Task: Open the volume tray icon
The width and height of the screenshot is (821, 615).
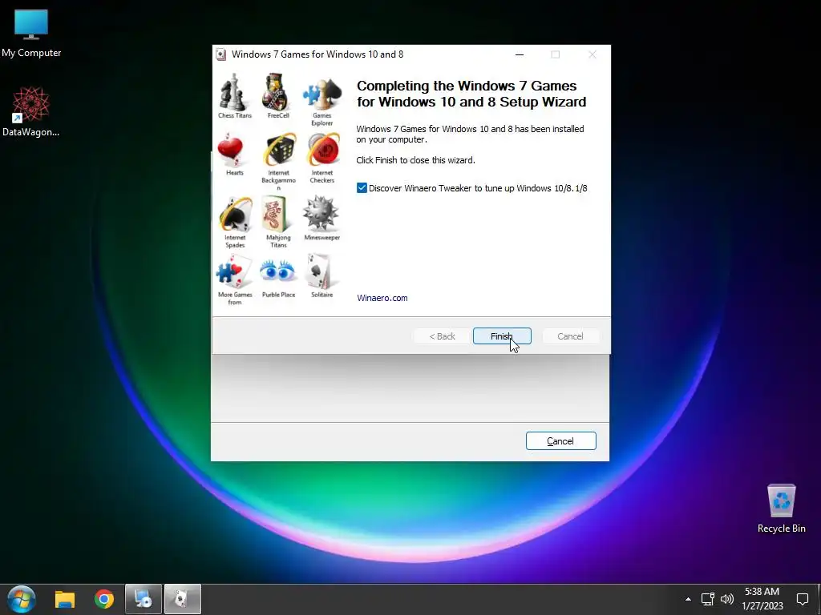Action: [x=726, y=599]
